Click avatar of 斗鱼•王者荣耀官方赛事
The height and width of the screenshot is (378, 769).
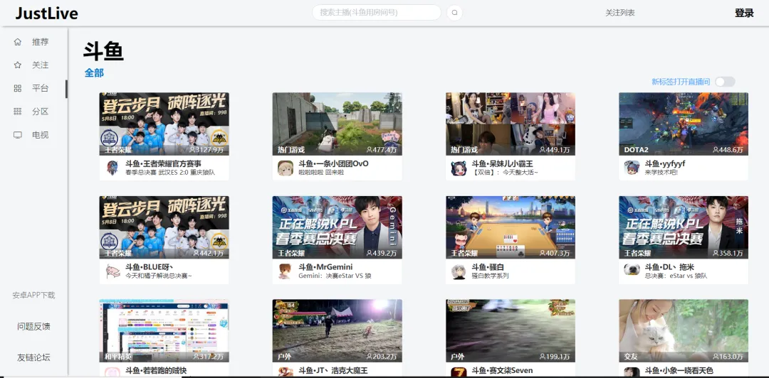pyautogui.click(x=113, y=168)
